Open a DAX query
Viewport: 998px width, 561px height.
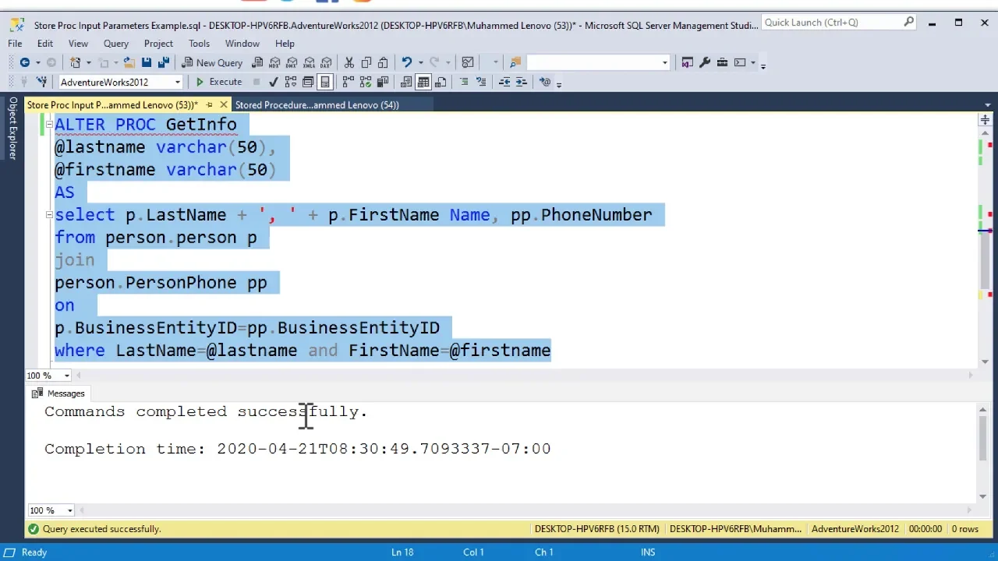326,62
